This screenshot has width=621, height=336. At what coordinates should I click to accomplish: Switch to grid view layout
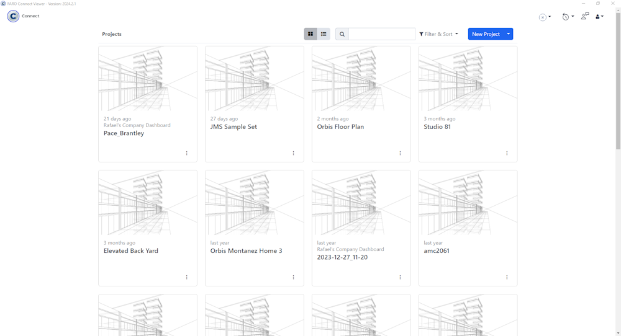point(310,34)
